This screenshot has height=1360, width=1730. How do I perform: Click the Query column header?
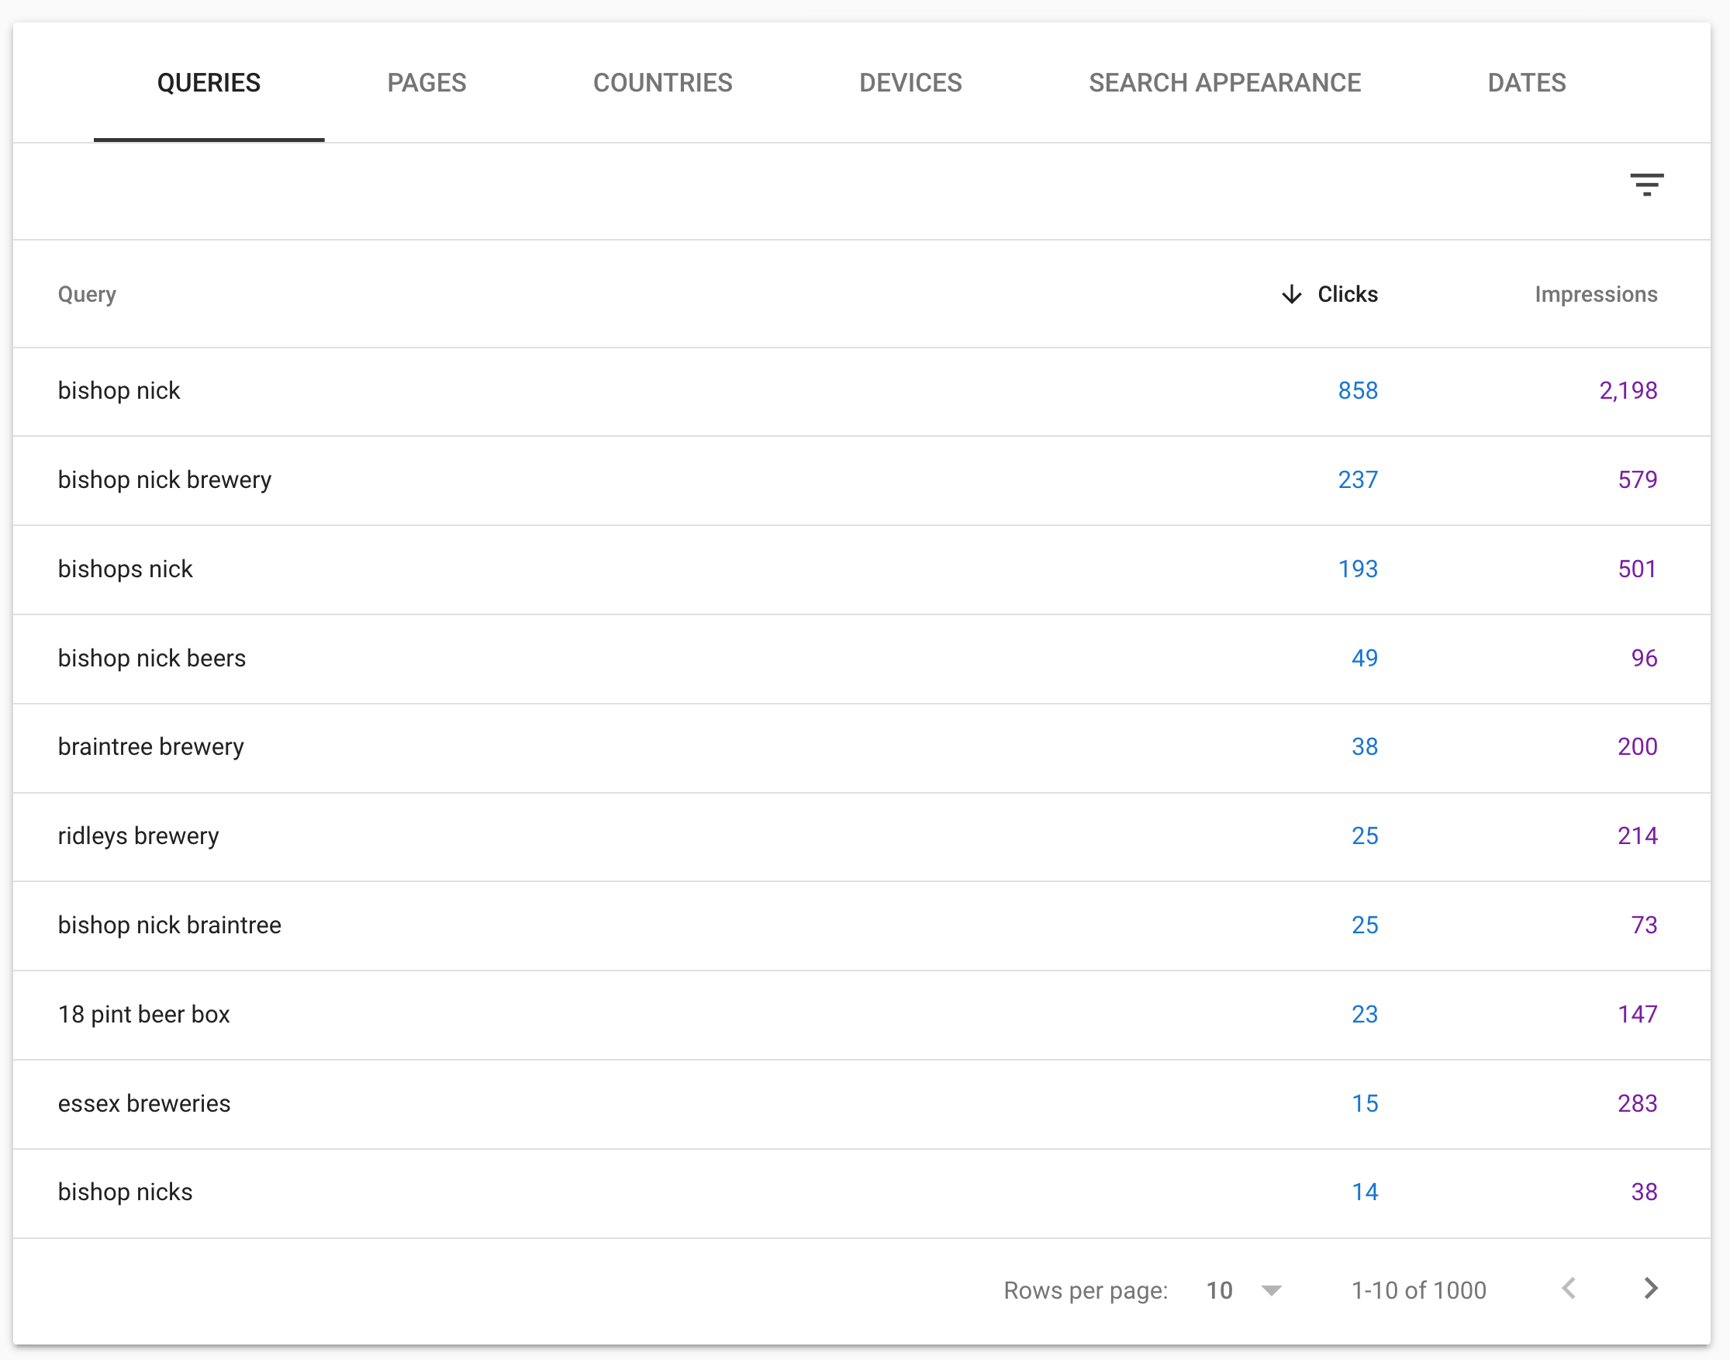coord(87,295)
